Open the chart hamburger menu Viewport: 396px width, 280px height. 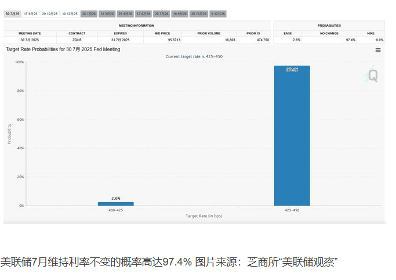378,51
